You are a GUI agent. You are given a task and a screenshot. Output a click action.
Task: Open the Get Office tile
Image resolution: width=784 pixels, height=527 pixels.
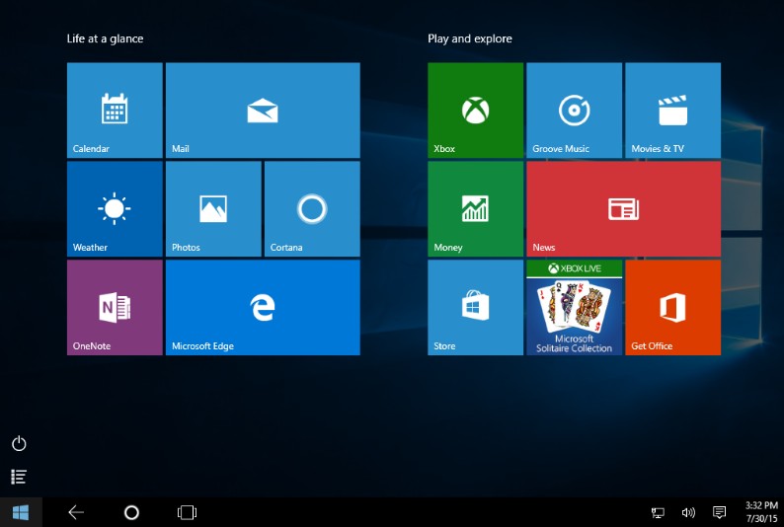click(673, 307)
